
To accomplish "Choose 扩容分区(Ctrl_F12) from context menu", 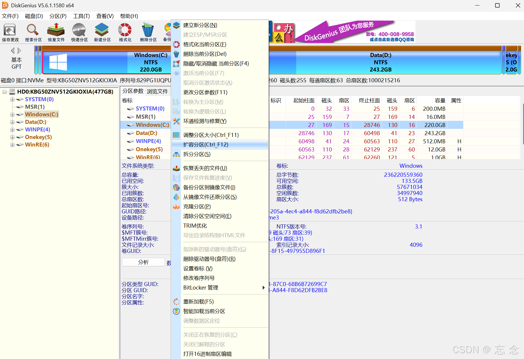I will (220, 145).
